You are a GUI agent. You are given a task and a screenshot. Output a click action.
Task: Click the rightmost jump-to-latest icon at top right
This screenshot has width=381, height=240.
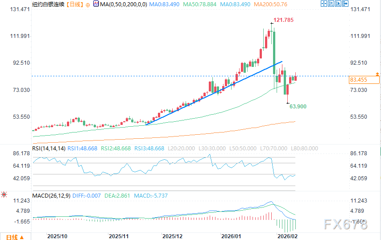coord(345,4)
